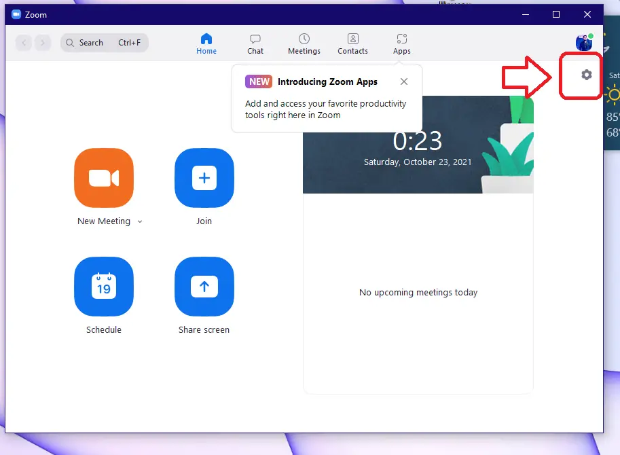This screenshot has height=455, width=620.
Task: Click the Join label text
Action: [204, 221]
